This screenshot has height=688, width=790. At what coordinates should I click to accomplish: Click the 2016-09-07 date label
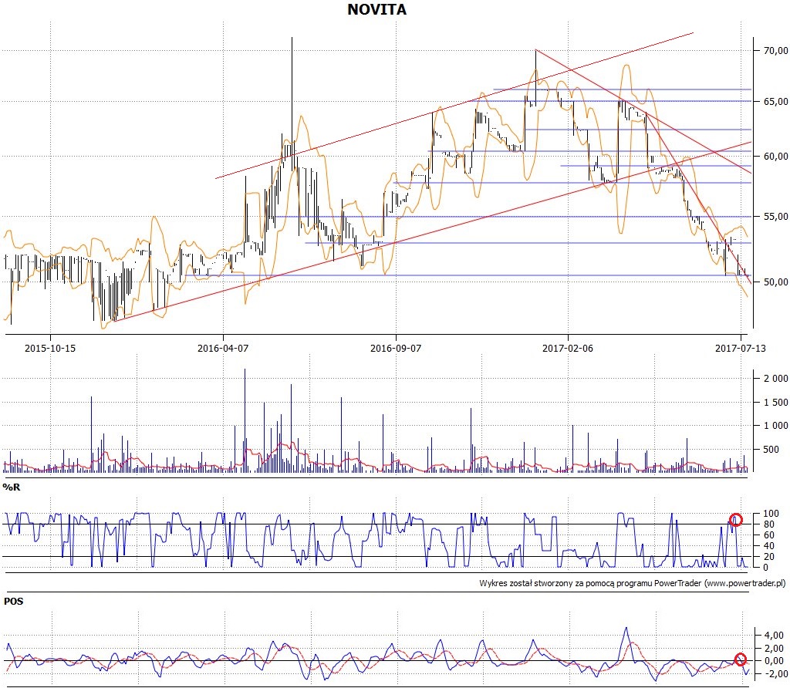tap(396, 348)
